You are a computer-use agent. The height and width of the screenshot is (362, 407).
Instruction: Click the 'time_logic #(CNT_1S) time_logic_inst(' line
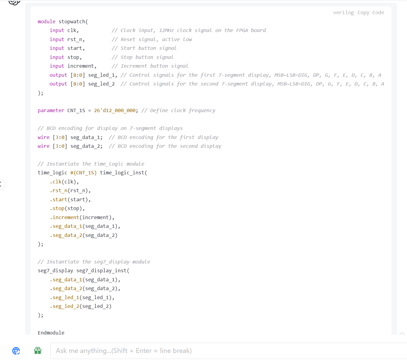tap(92, 173)
